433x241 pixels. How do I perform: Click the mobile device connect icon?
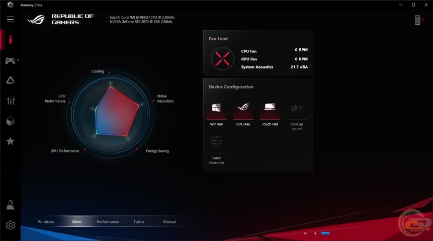[417, 20]
